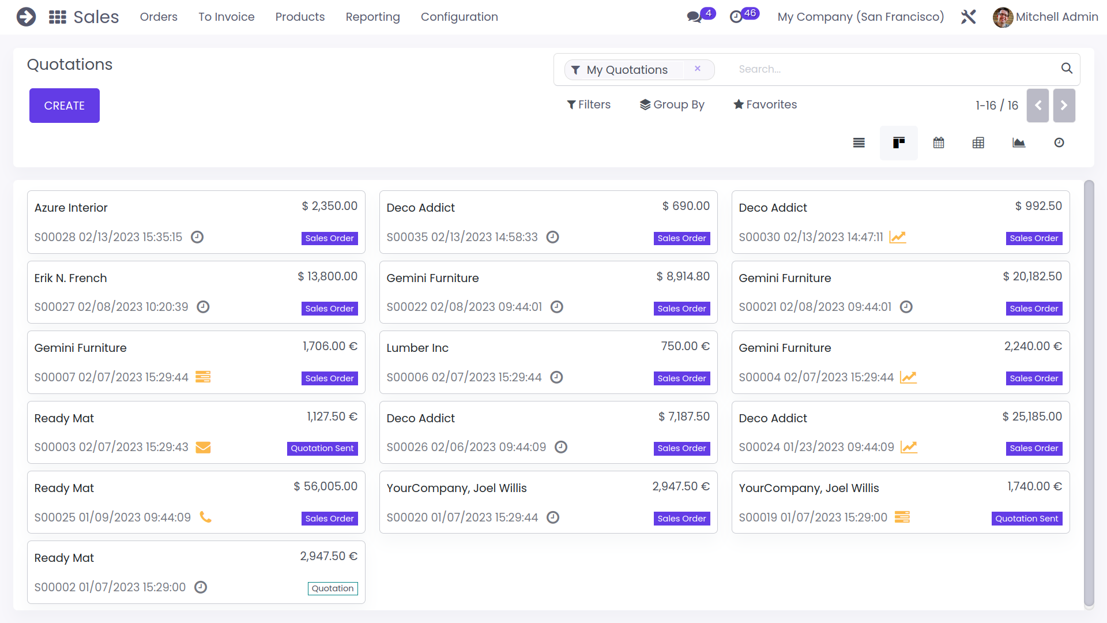Viewport: 1107px width, 623px height.
Task: Click phone activity icon on S00025
Action: [205, 517]
